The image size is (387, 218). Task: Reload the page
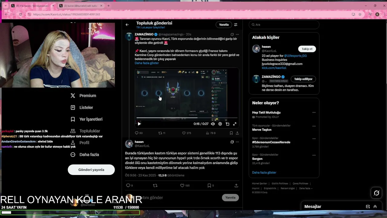21,14
